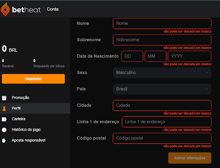Focus the Linha 1 de endereço input

166,122
